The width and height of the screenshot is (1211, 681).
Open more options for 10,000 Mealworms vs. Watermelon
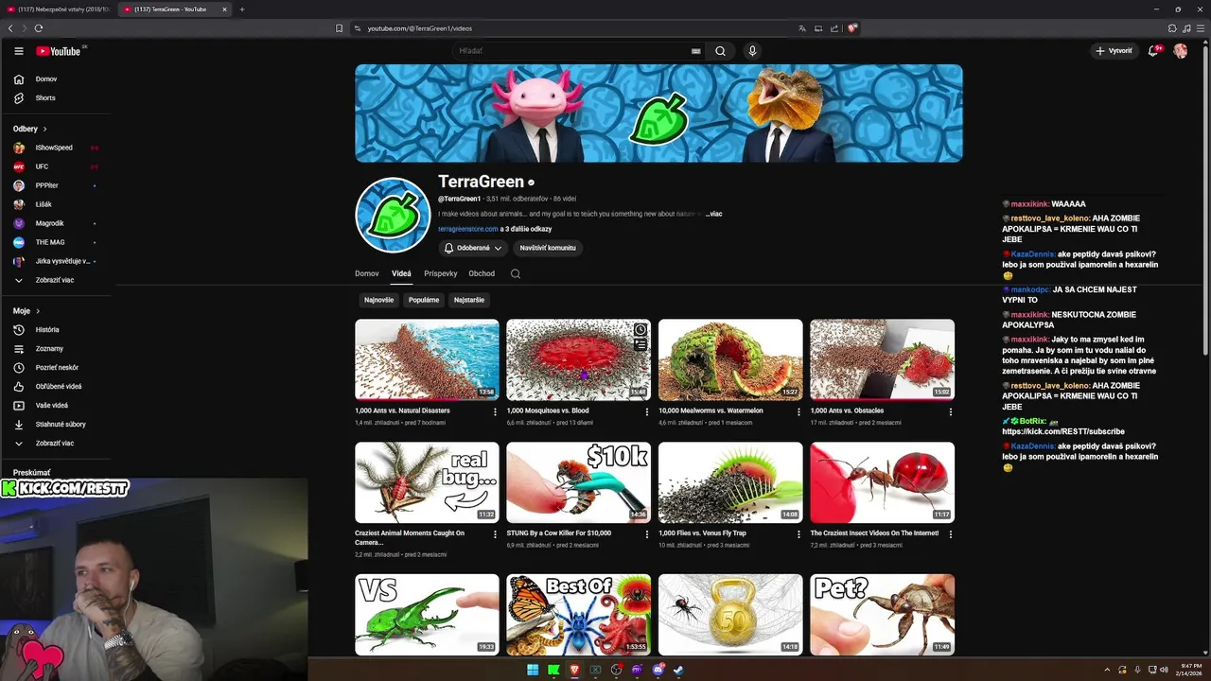coord(799,411)
